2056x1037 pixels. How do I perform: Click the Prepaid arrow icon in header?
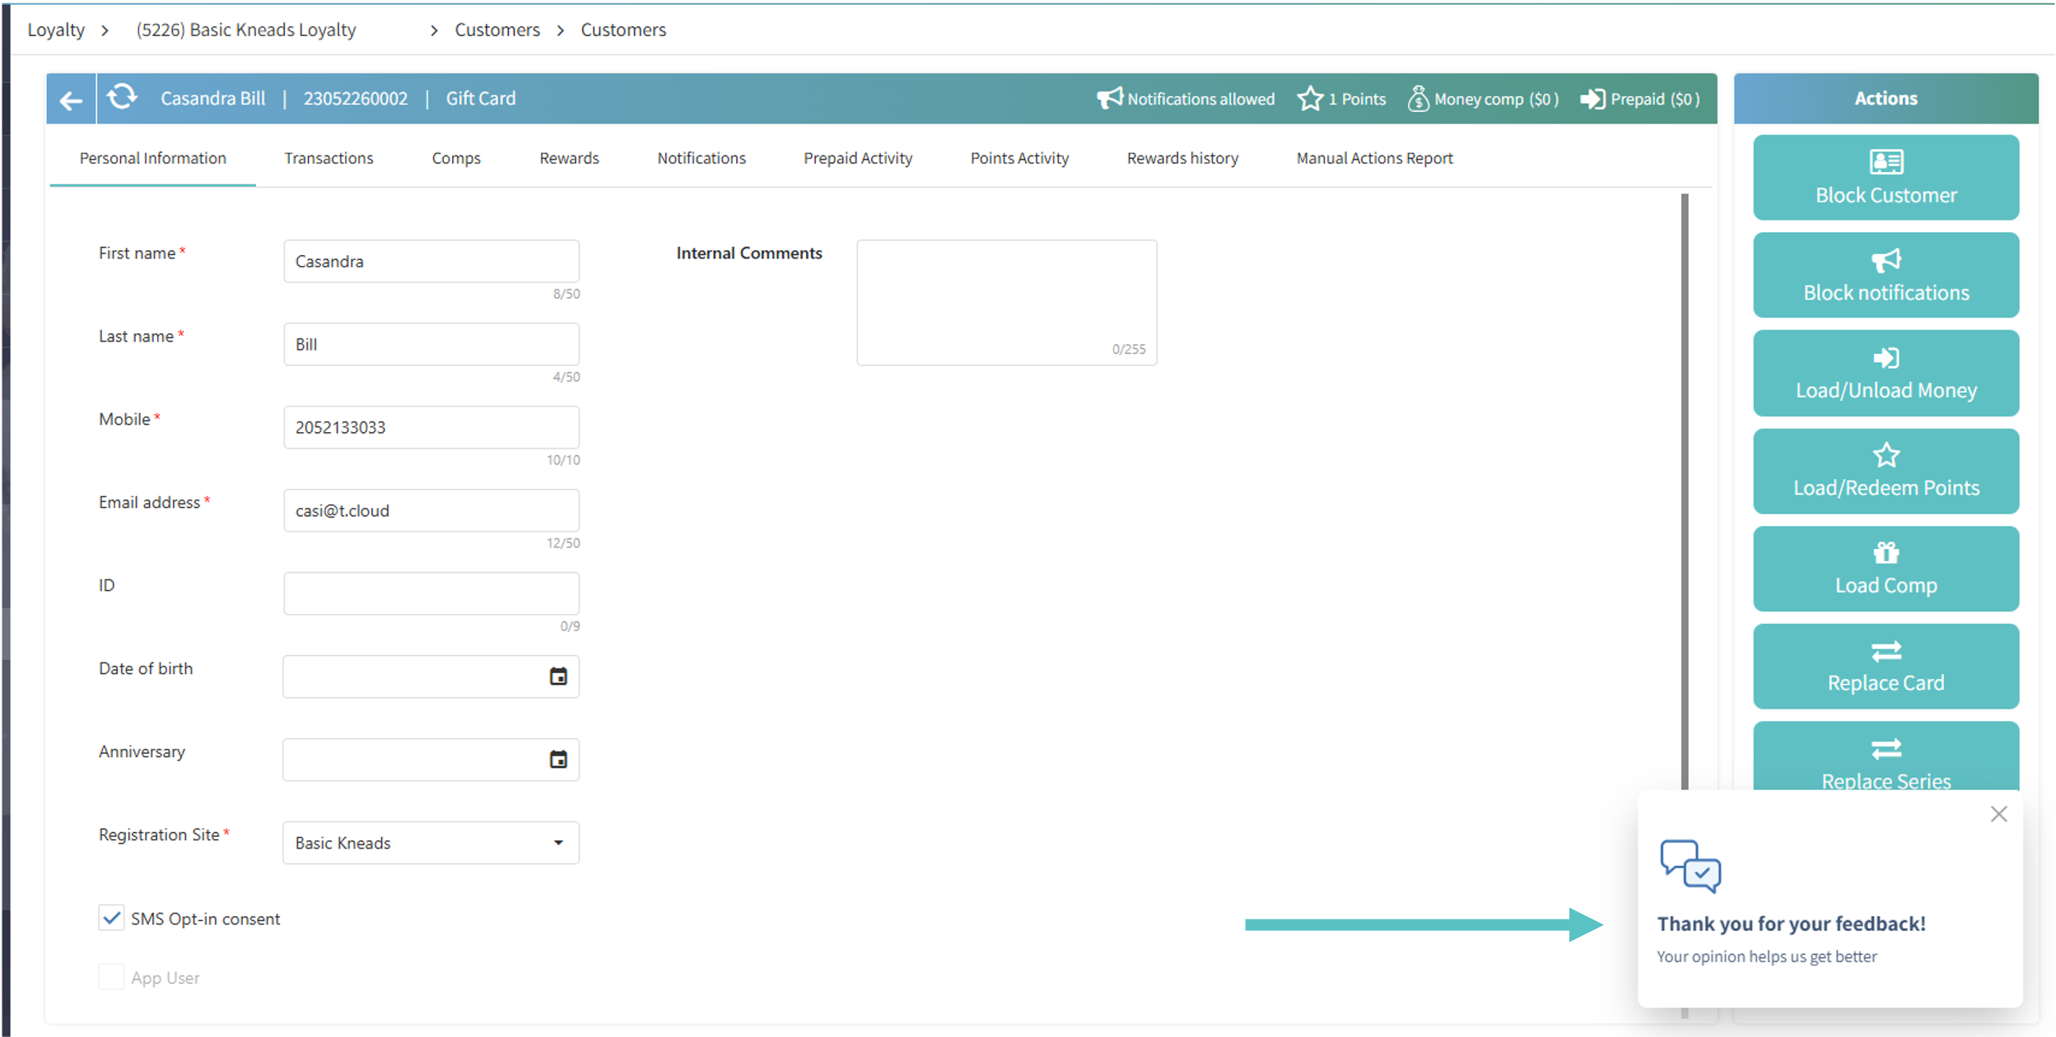coord(1592,99)
